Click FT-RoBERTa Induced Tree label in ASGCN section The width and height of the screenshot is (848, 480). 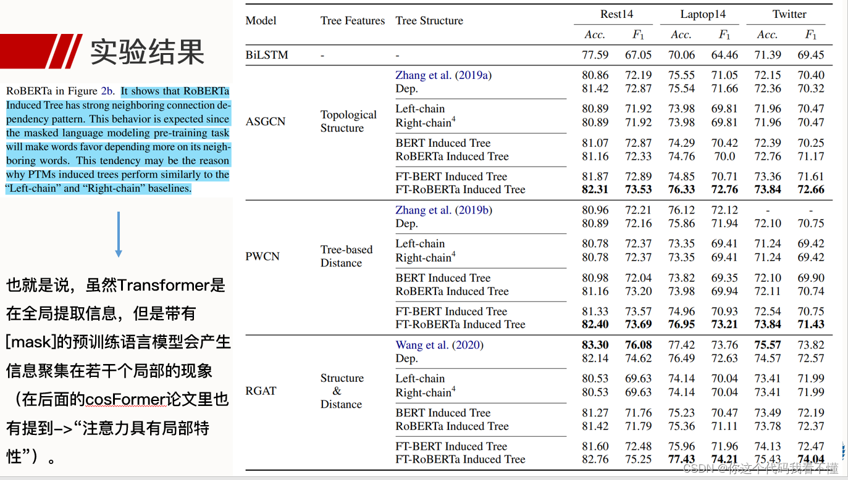tap(460, 189)
